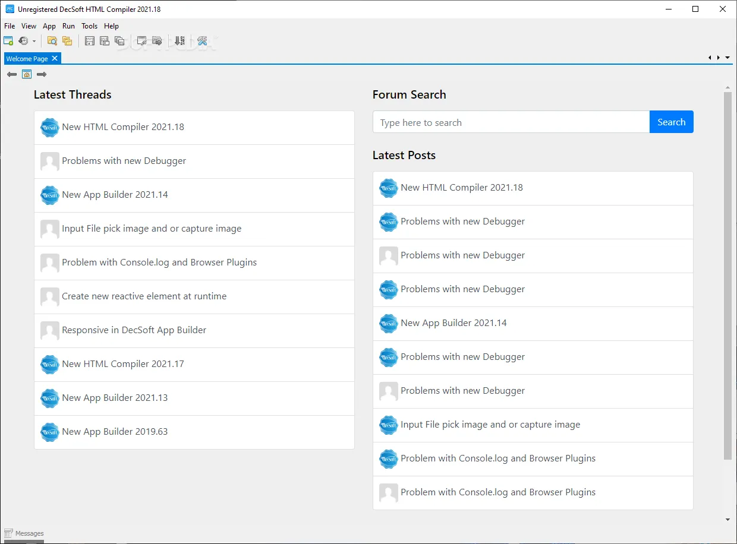Navigate back with the left arrow

pos(12,74)
